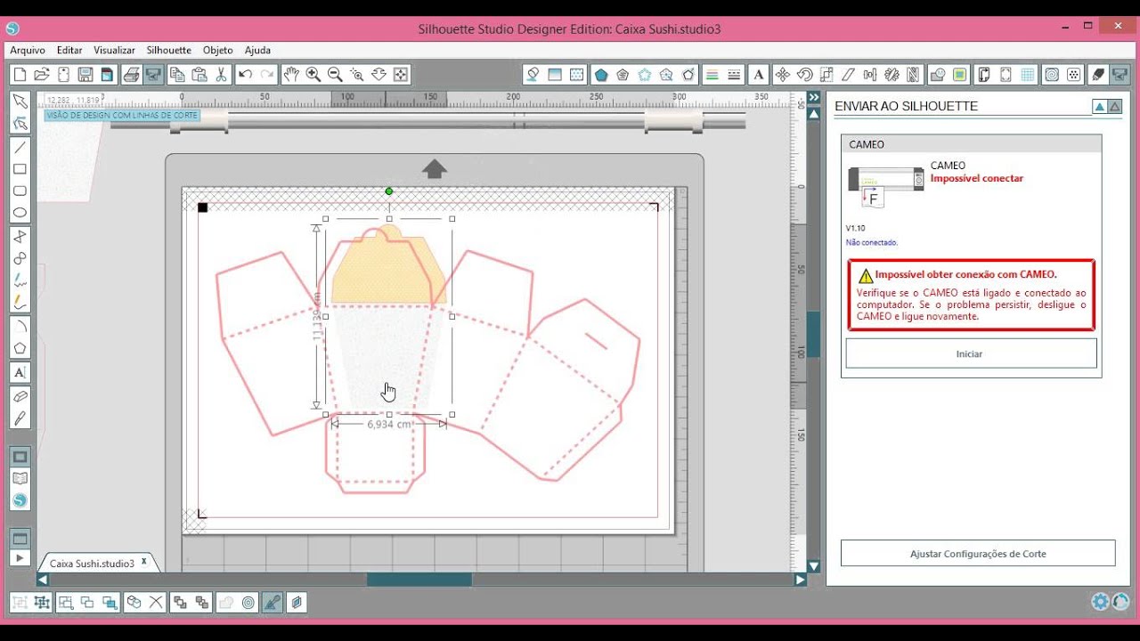Screen dimensions: 1140x641
Task: Click the Print icon
Action: tap(132, 75)
